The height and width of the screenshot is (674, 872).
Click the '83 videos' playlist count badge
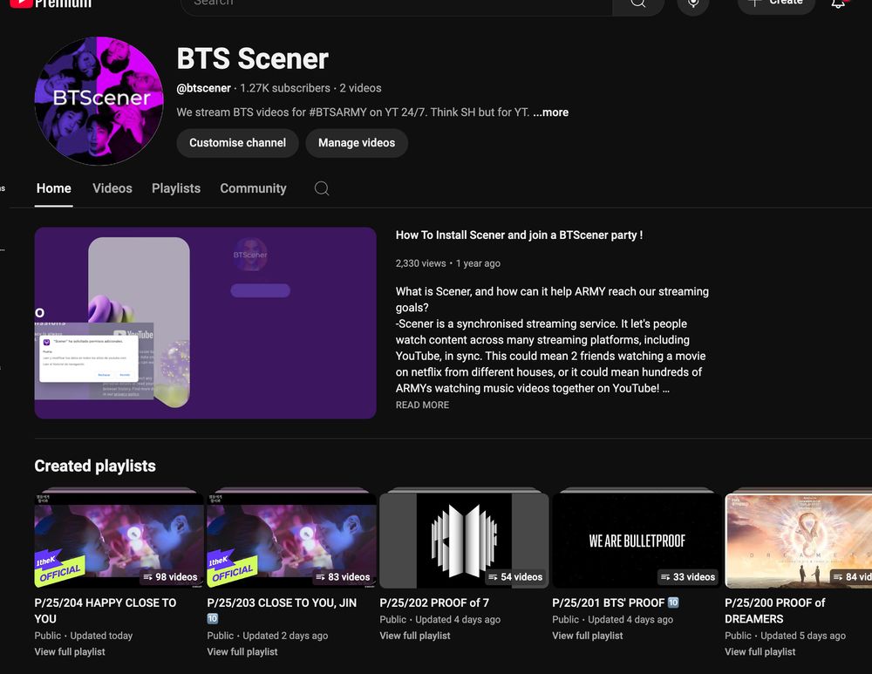[x=343, y=576]
